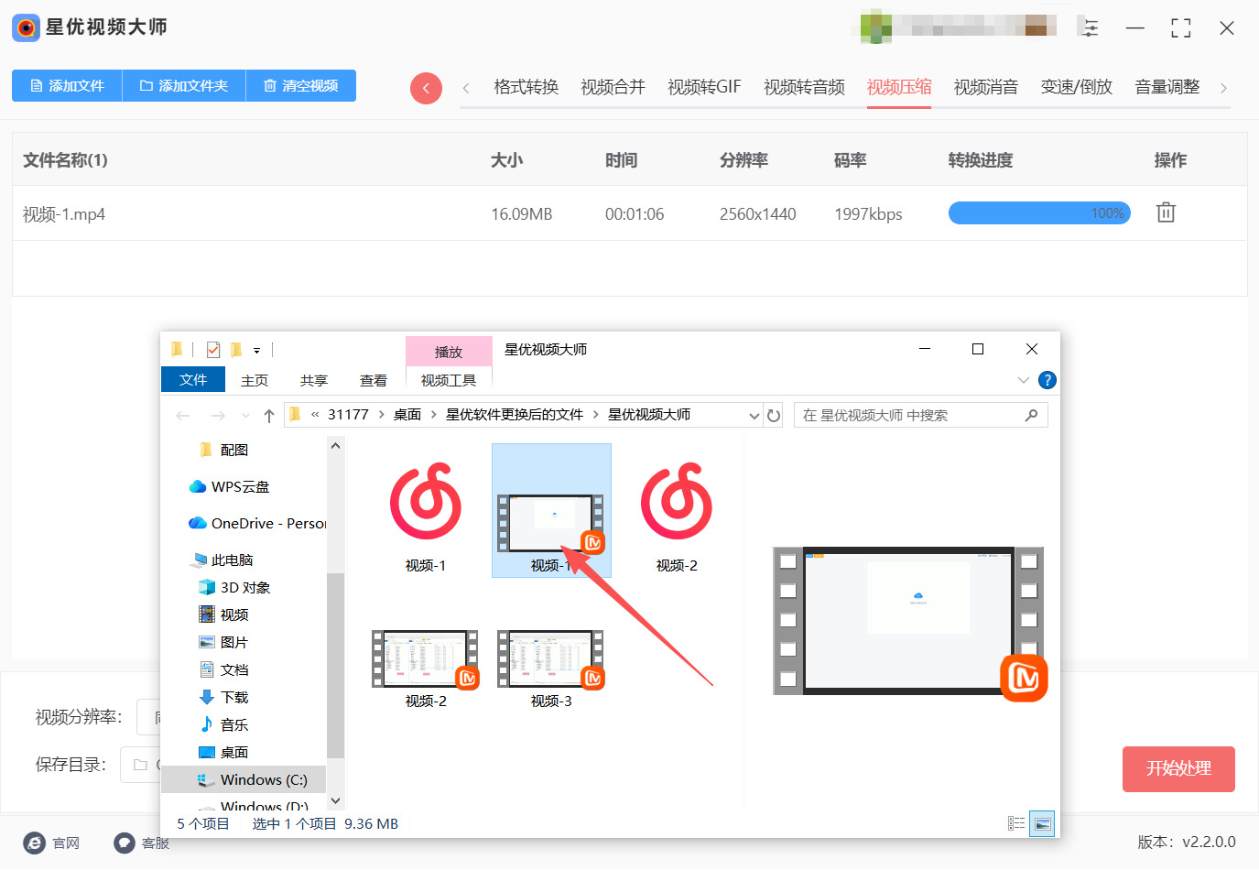1259x870 pixels.
Task: Select 此电脑 in the navigation tree
Action: click(x=222, y=560)
